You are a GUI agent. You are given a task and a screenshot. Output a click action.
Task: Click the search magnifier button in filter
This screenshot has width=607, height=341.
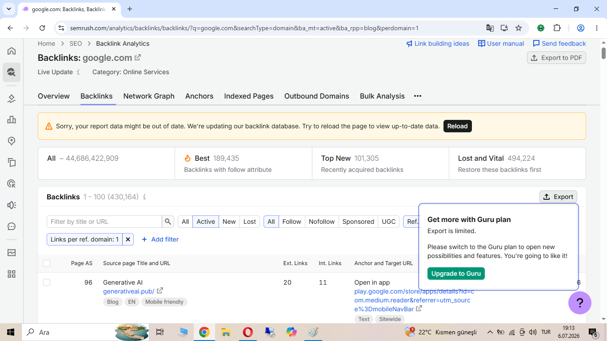pos(168,222)
